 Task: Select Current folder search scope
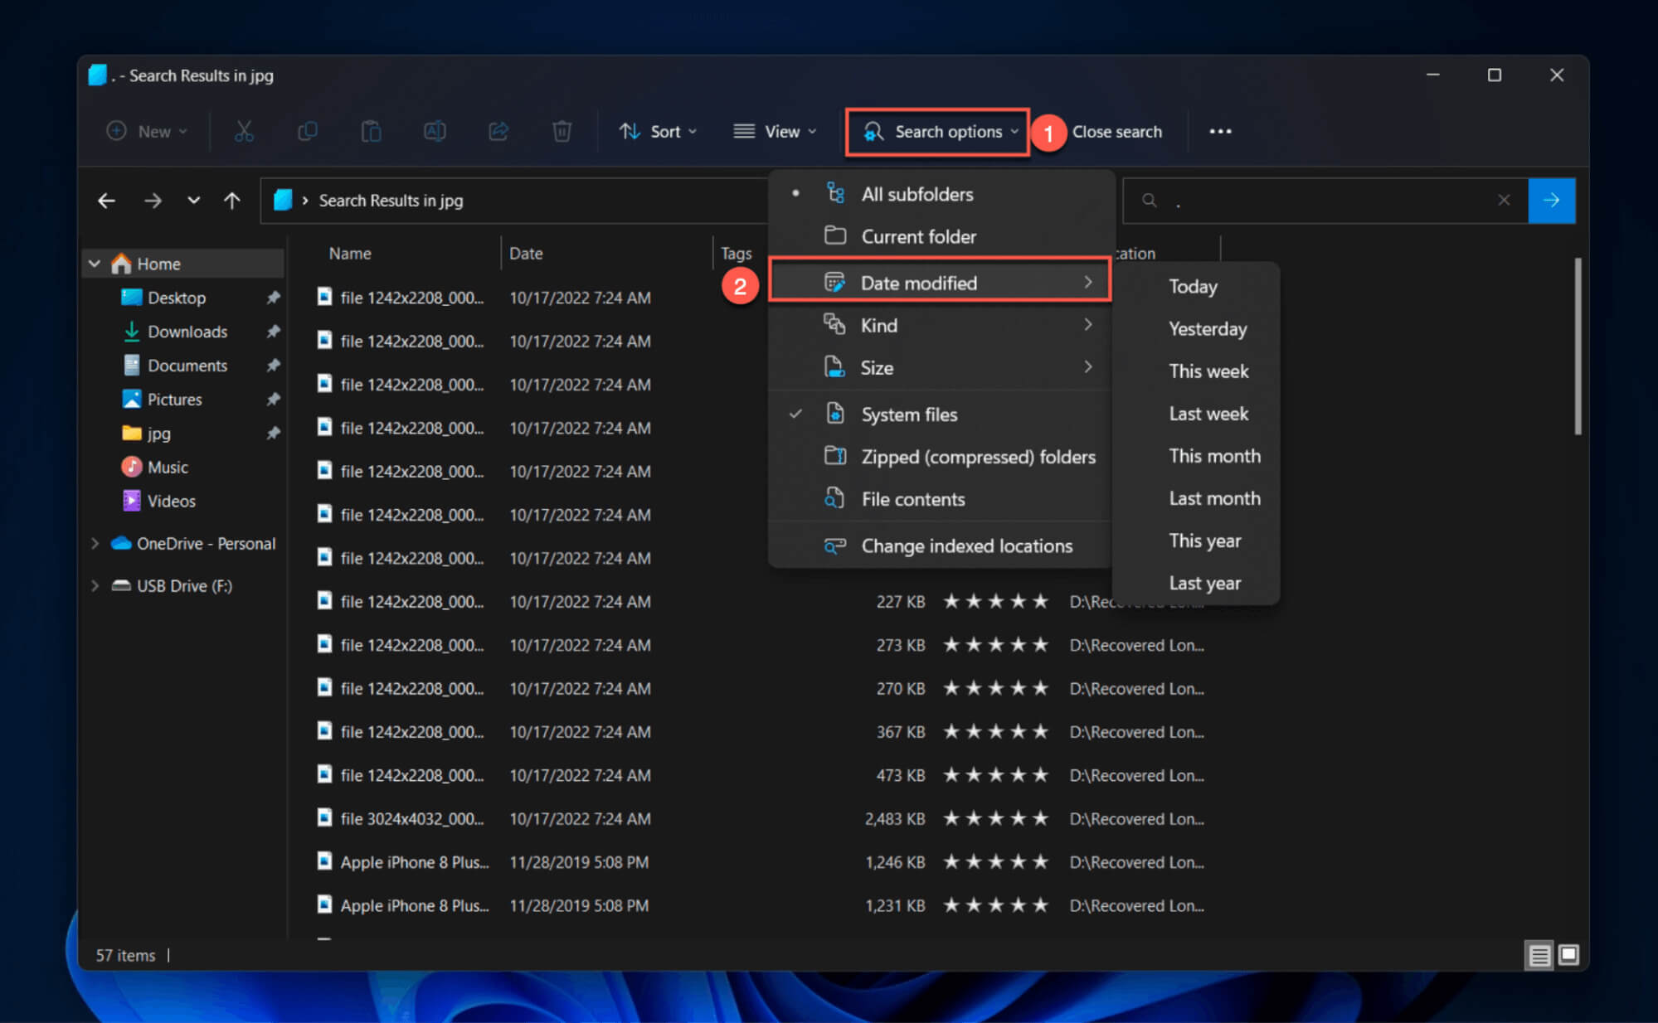point(918,235)
